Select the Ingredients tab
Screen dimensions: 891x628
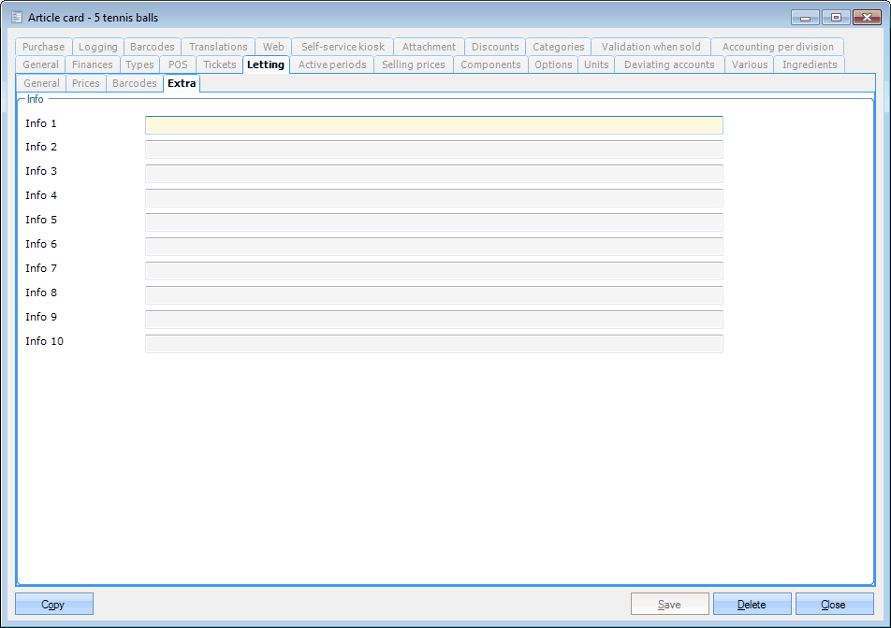click(x=810, y=64)
